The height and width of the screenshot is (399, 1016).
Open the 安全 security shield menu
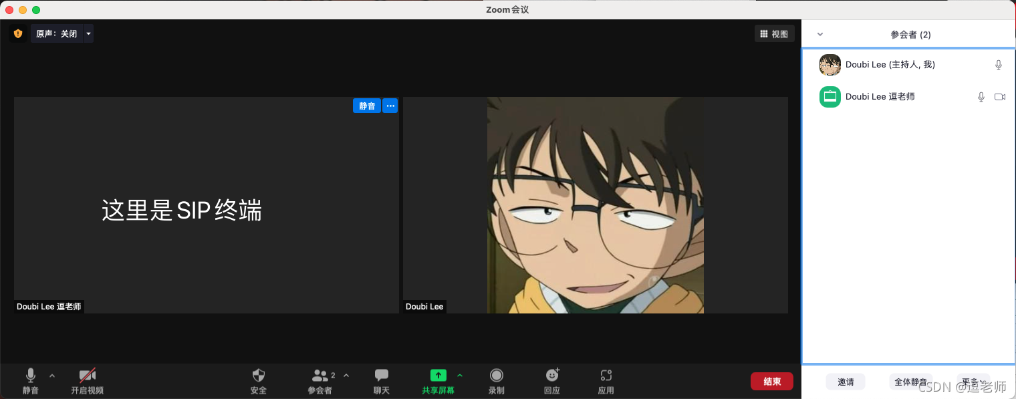(x=259, y=382)
